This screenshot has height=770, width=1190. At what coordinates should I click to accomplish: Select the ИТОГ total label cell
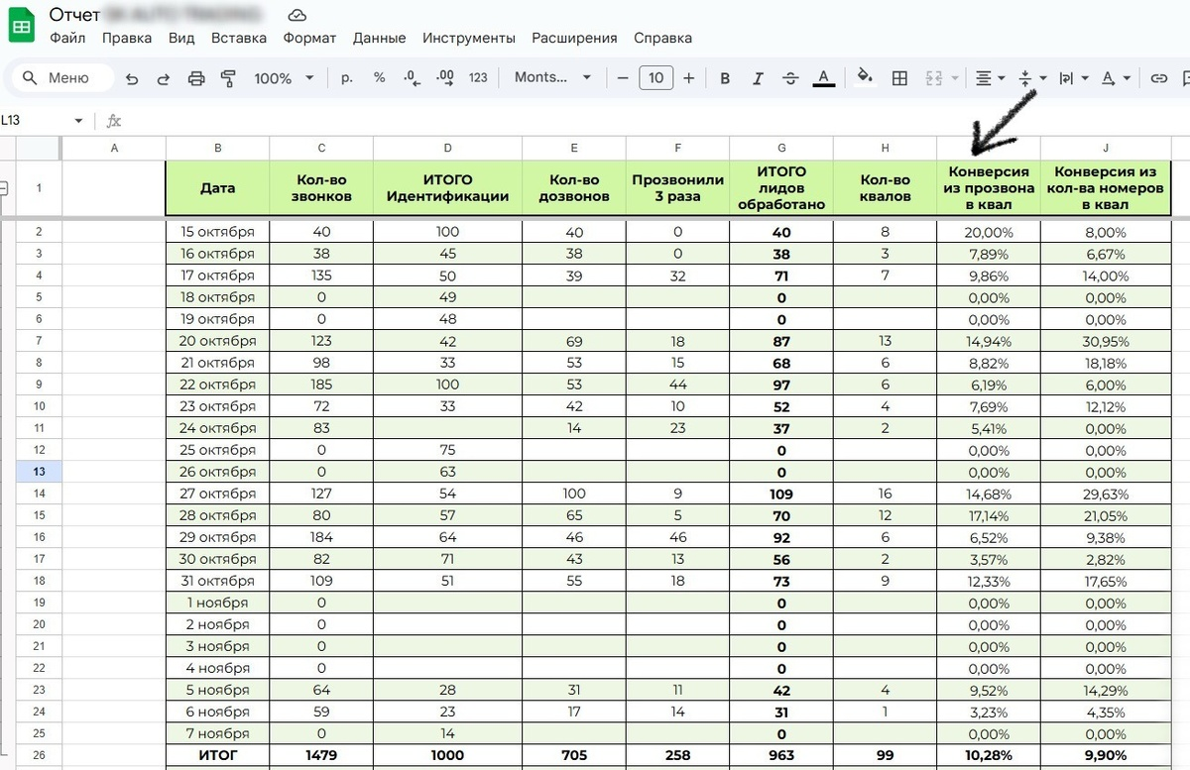[x=217, y=755]
